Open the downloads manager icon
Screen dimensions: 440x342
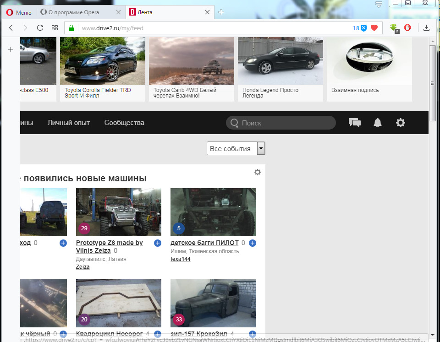pos(426,27)
